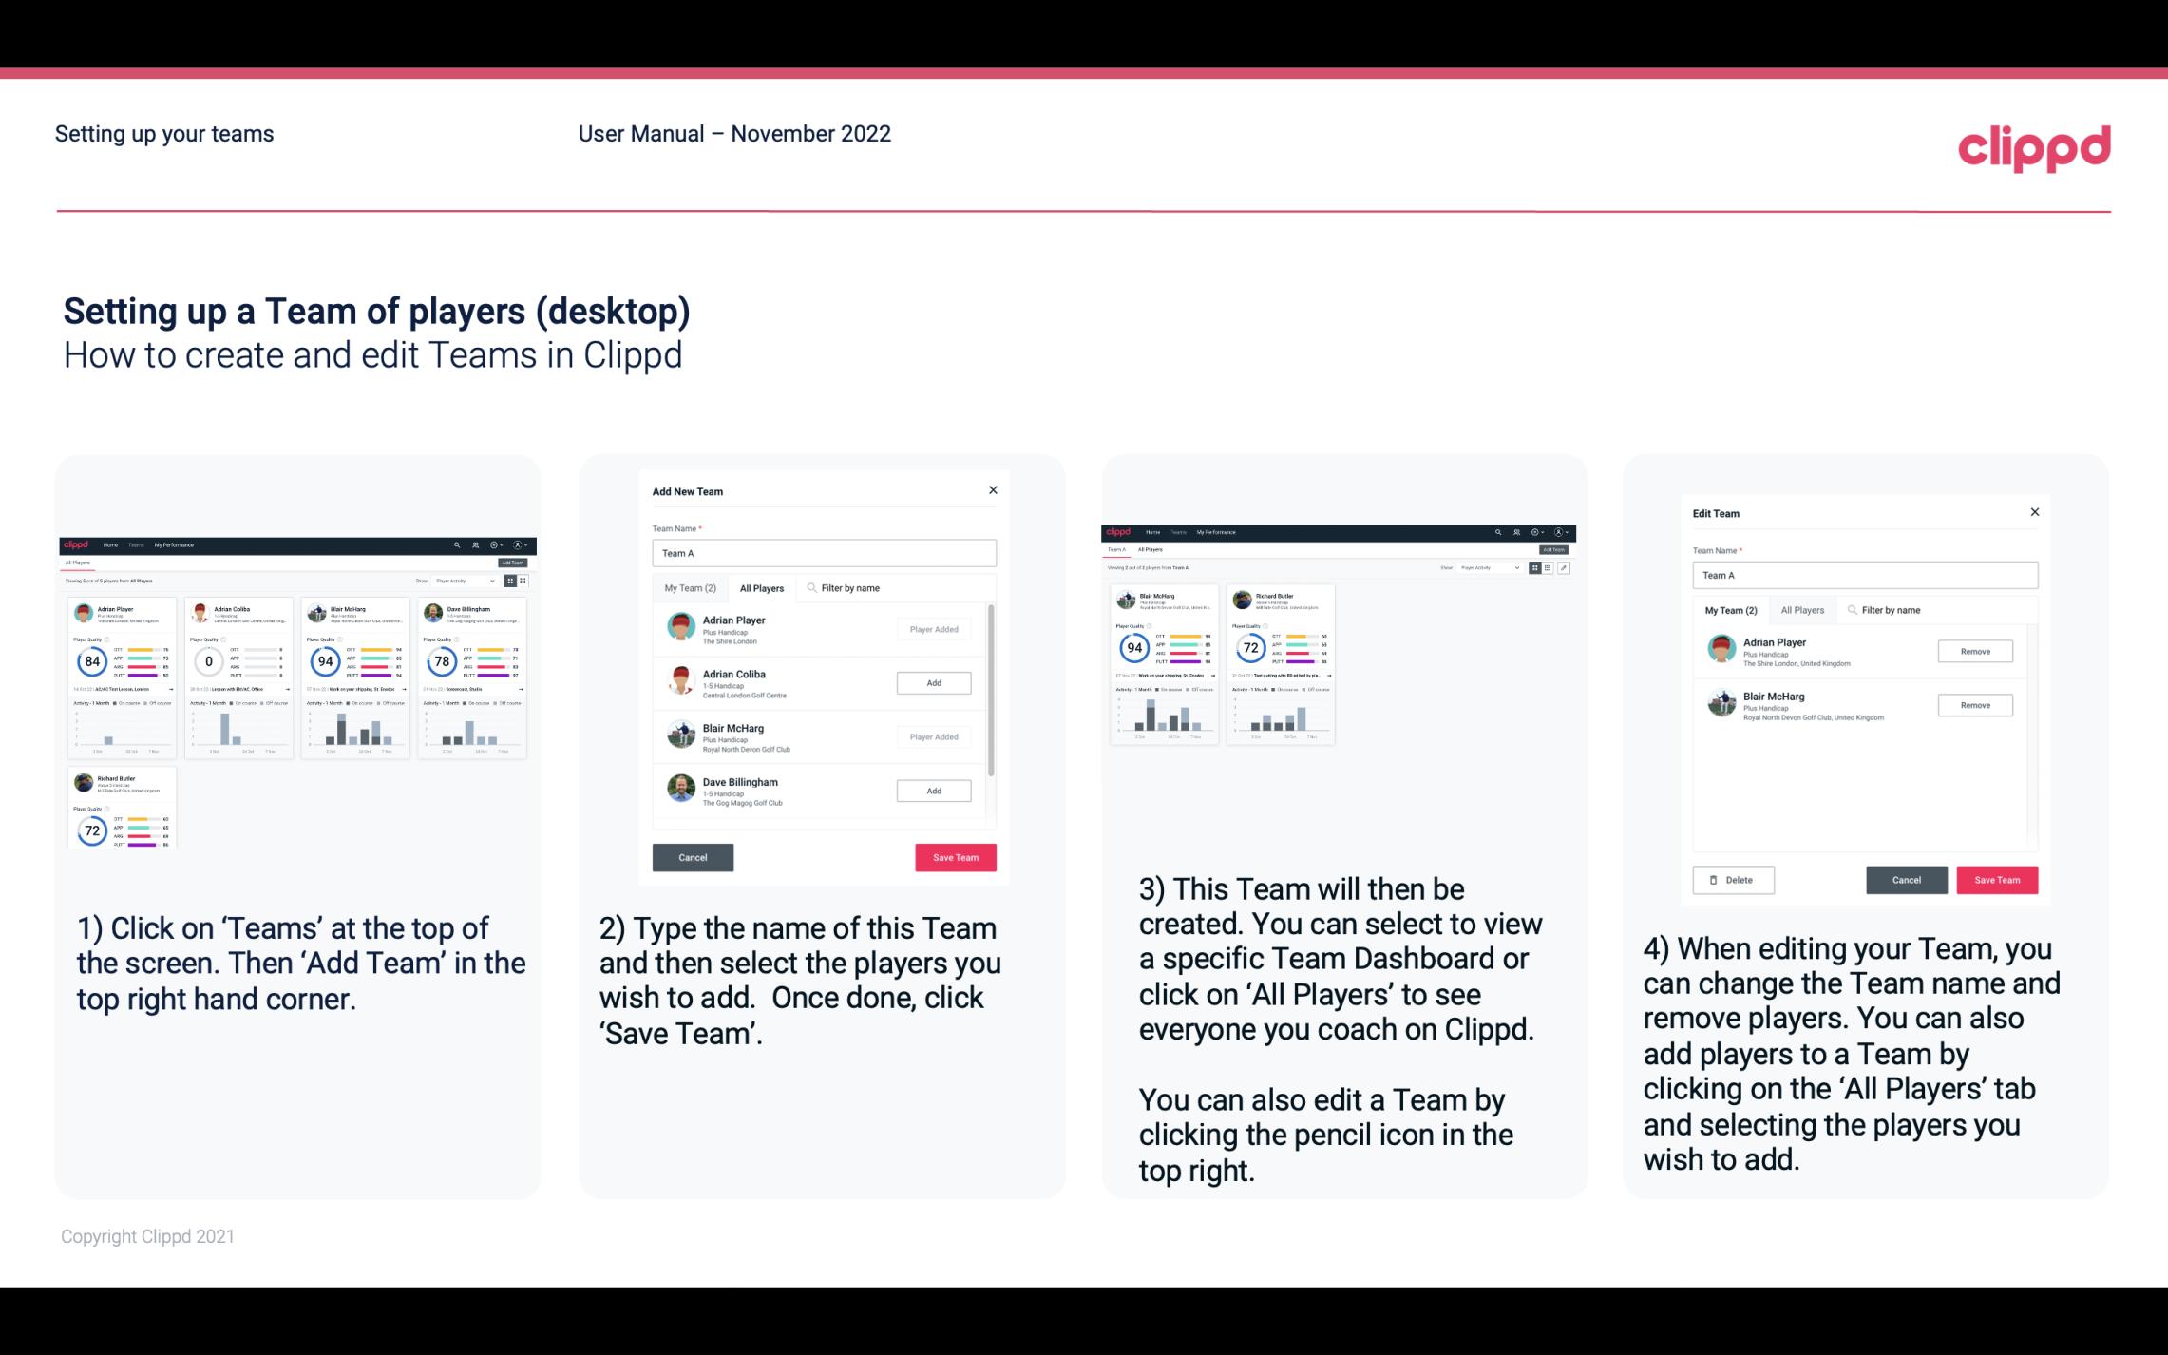Click the close X on Edit Team dialog
This screenshot has height=1355, width=2168.
[2034, 513]
